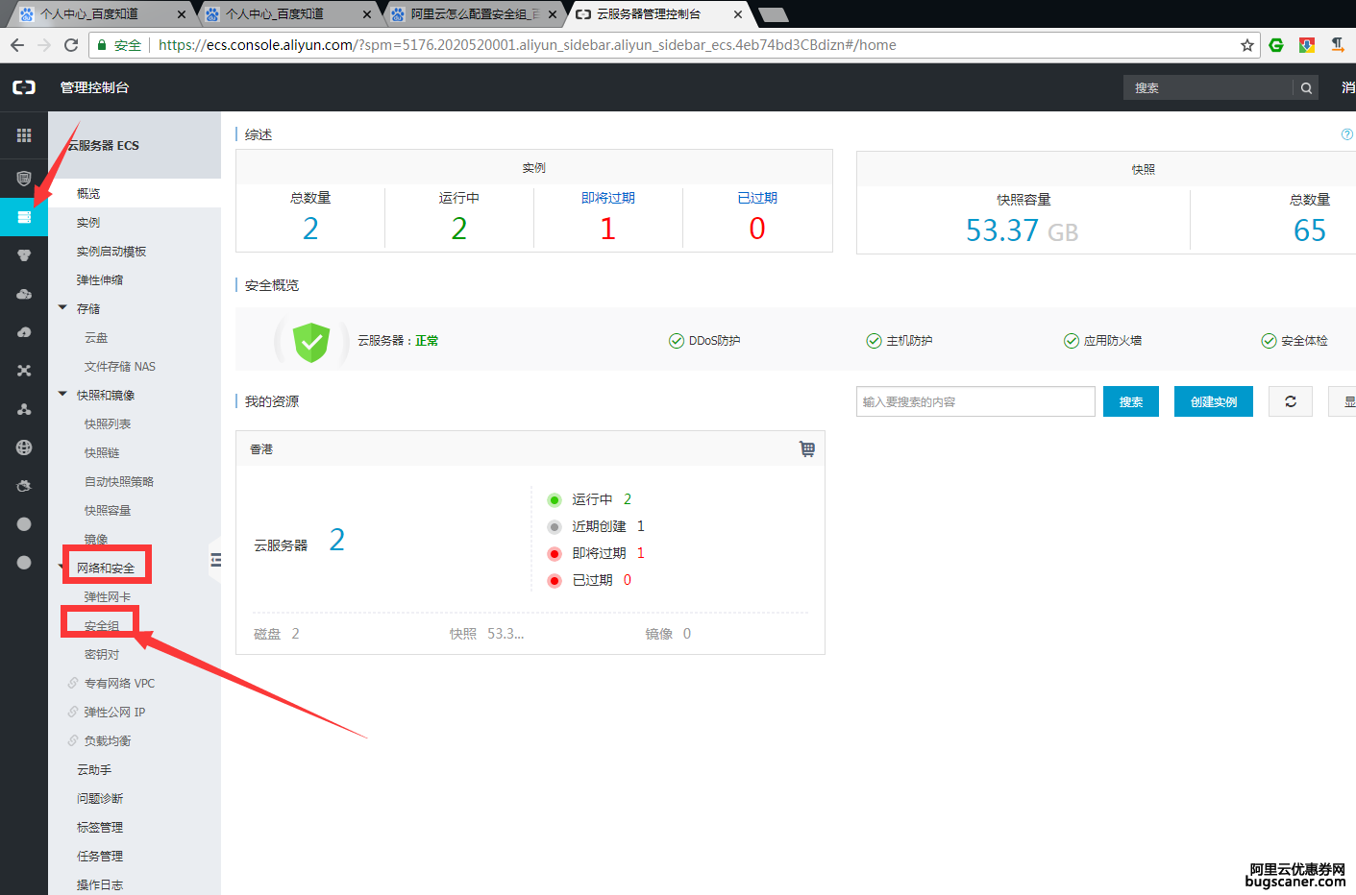
Task: Click the last gray circle icon in the left rail
Action: pyautogui.click(x=24, y=563)
